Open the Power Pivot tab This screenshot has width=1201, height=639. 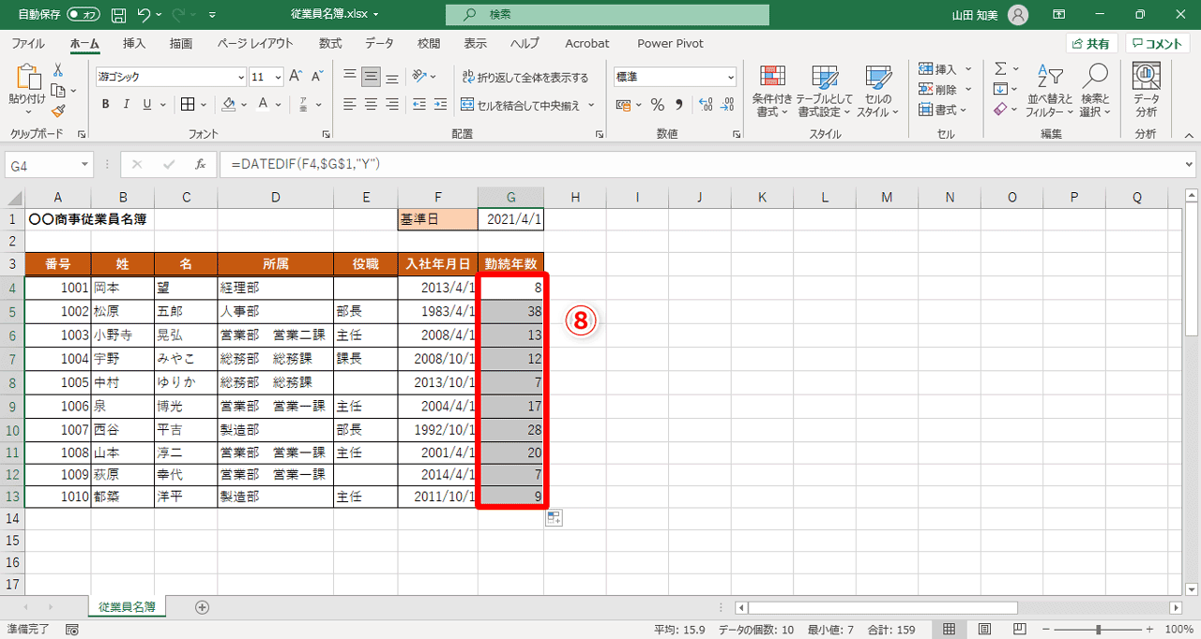669,43
